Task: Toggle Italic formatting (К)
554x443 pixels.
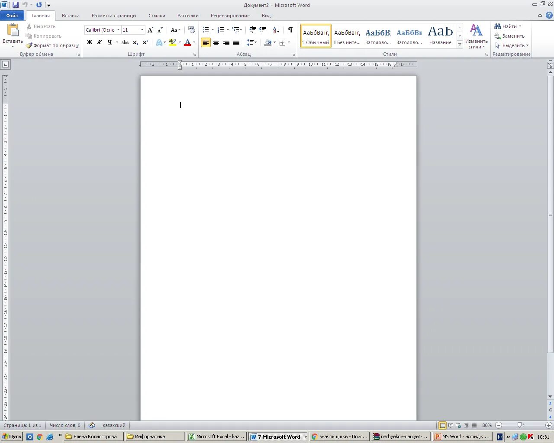Action: click(x=100, y=42)
